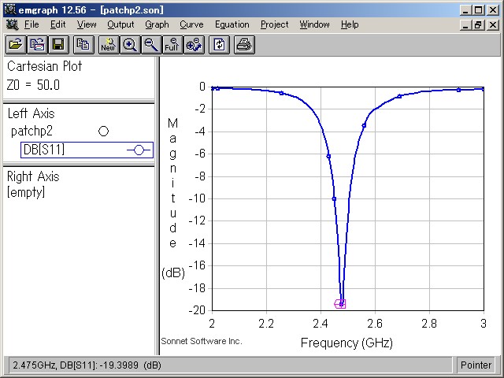Image resolution: width=504 pixels, height=378 pixels.
Task: Click the Refresh data page icon
Action: click(x=219, y=45)
